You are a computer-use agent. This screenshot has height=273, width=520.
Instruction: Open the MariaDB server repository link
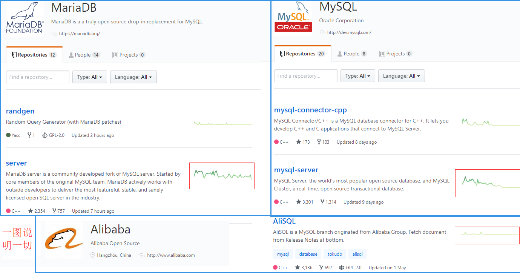(x=17, y=163)
